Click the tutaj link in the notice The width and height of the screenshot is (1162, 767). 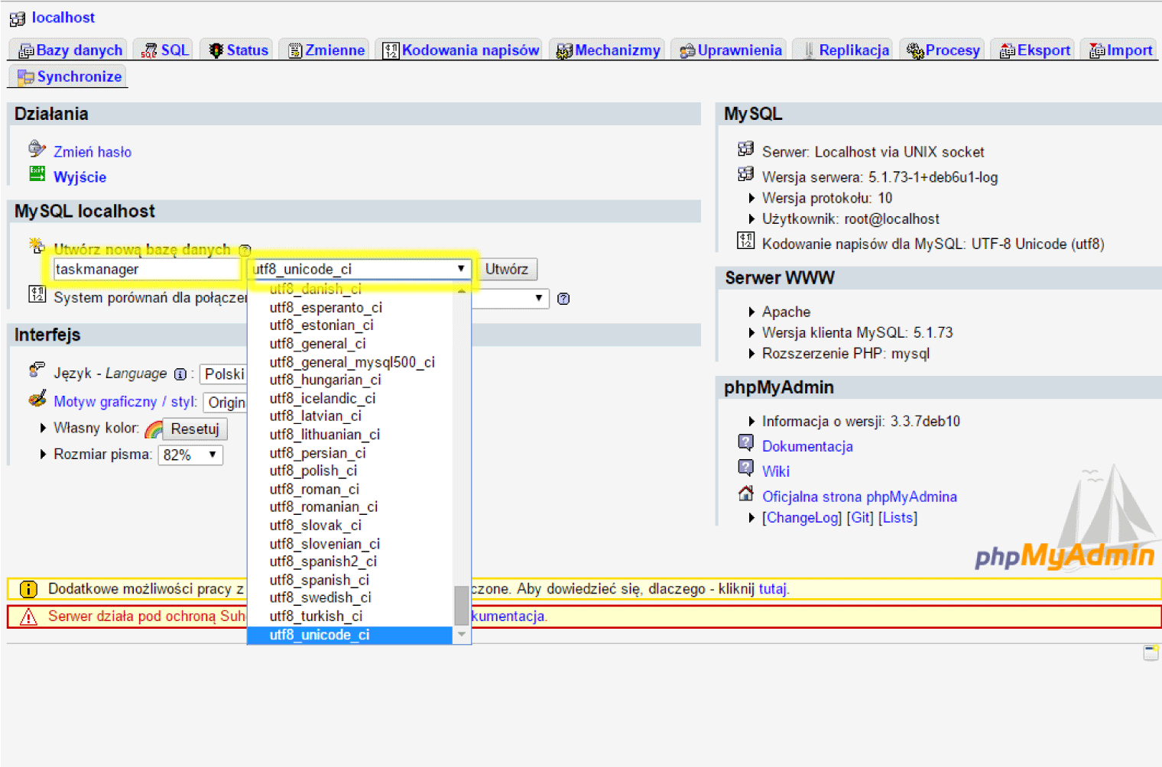(772, 589)
